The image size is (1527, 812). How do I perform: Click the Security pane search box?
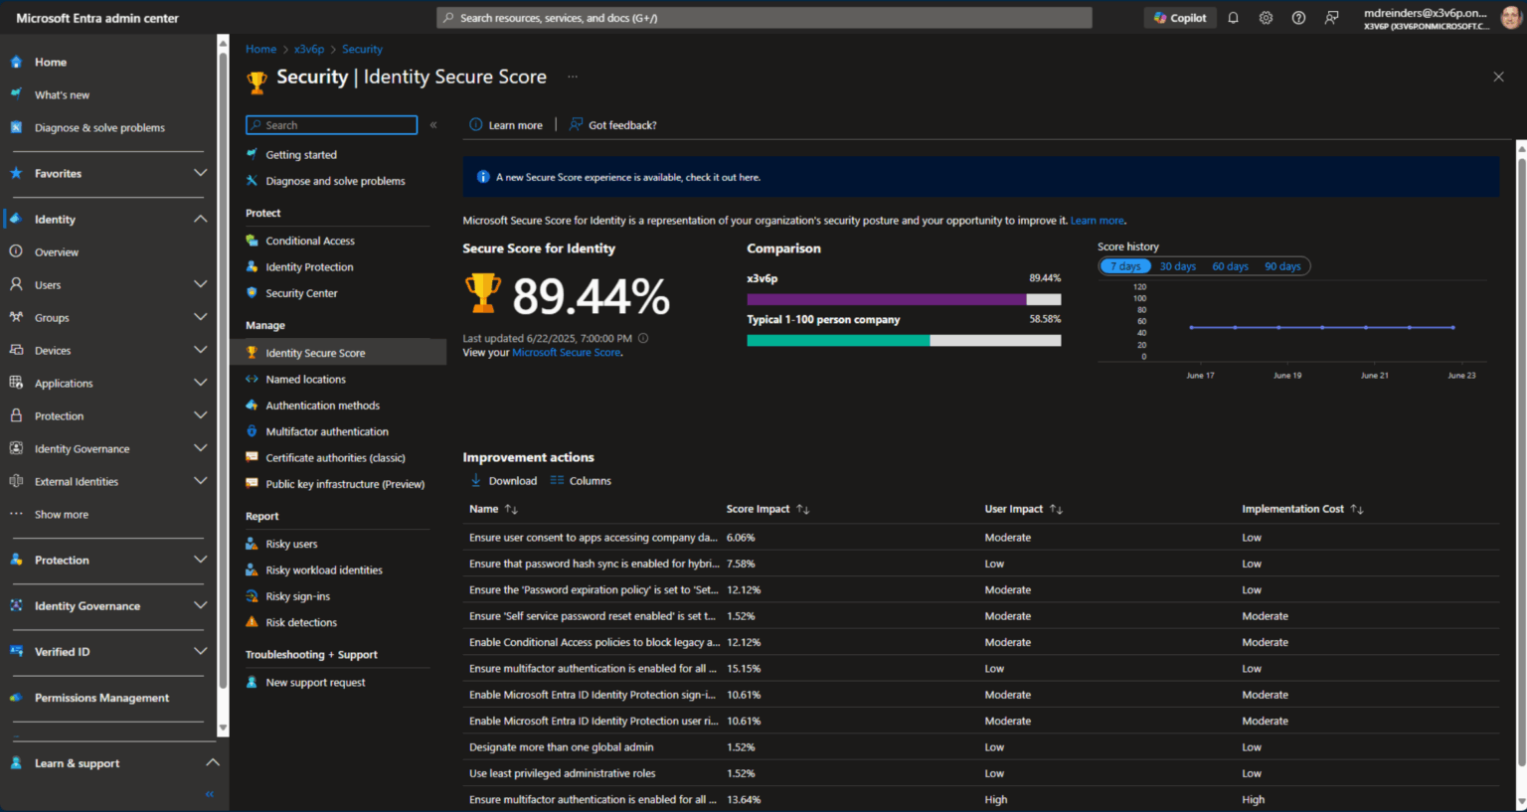tap(331, 124)
